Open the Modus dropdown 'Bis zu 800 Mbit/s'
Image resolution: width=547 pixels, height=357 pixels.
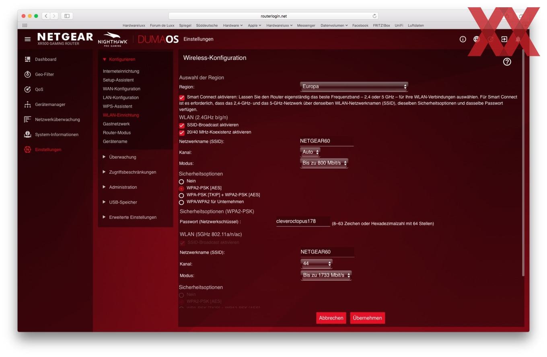point(324,163)
